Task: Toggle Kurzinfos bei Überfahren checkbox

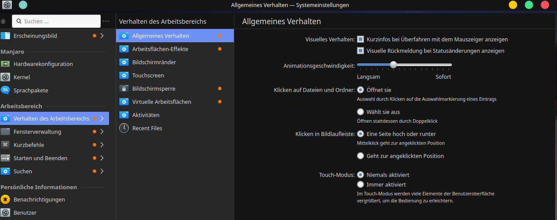Action: [x=360, y=39]
